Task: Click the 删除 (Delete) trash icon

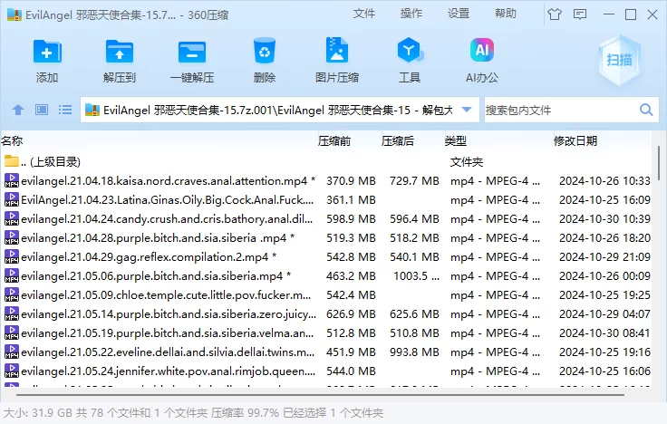Action: coord(264,51)
